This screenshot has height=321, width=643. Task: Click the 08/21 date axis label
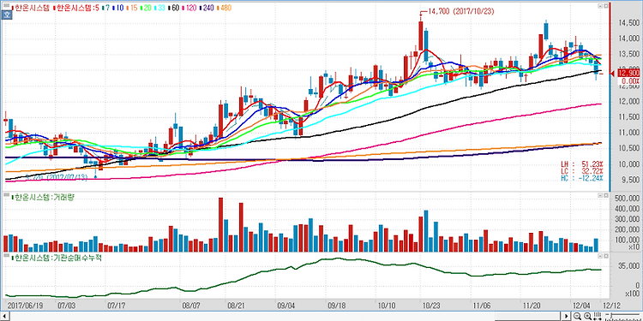pyautogui.click(x=236, y=306)
